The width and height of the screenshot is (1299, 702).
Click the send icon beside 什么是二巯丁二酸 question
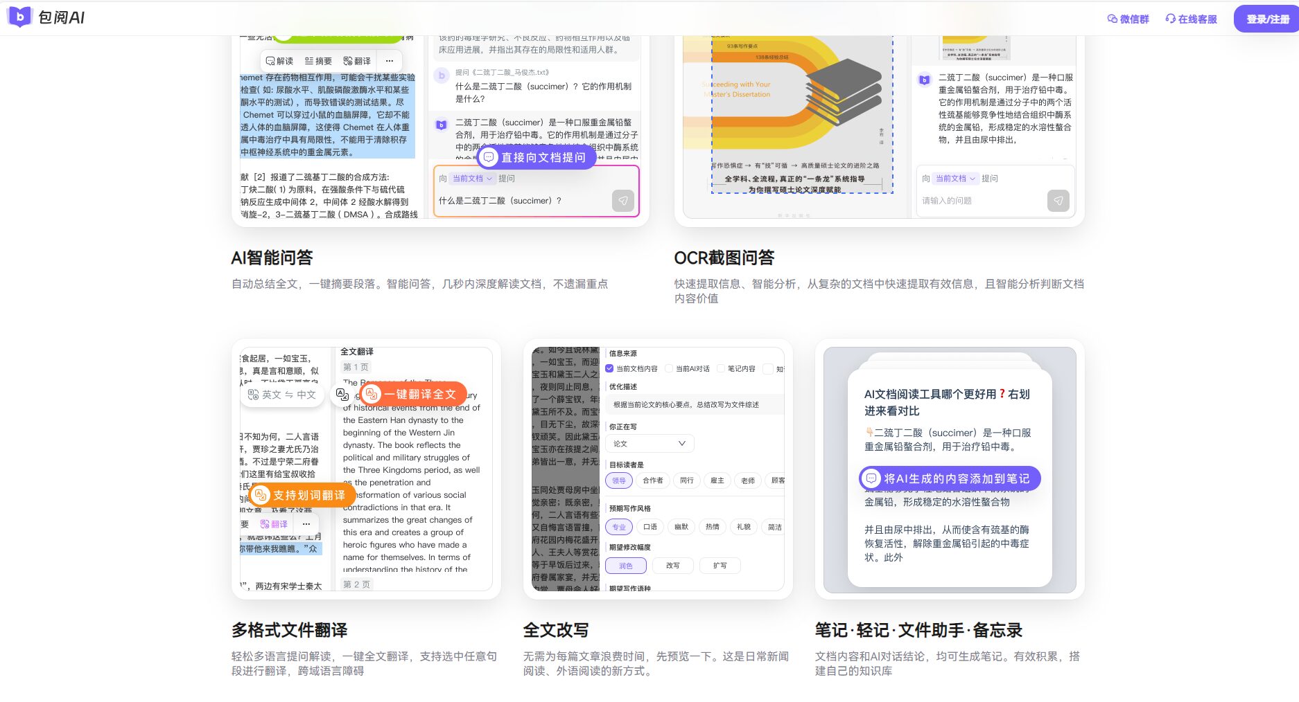pyautogui.click(x=622, y=201)
